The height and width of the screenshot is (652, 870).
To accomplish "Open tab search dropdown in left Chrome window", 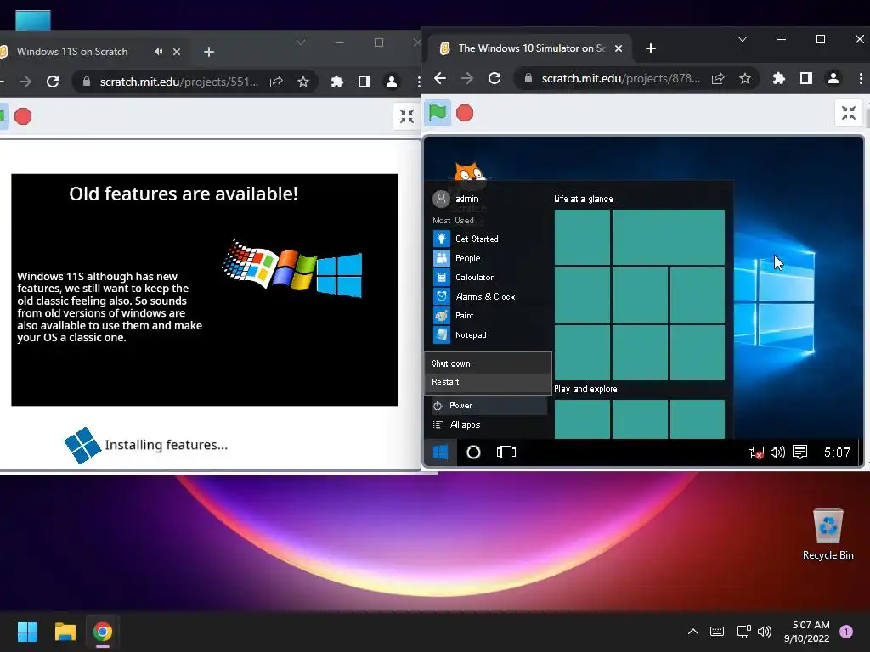I will pyautogui.click(x=300, y=42).
